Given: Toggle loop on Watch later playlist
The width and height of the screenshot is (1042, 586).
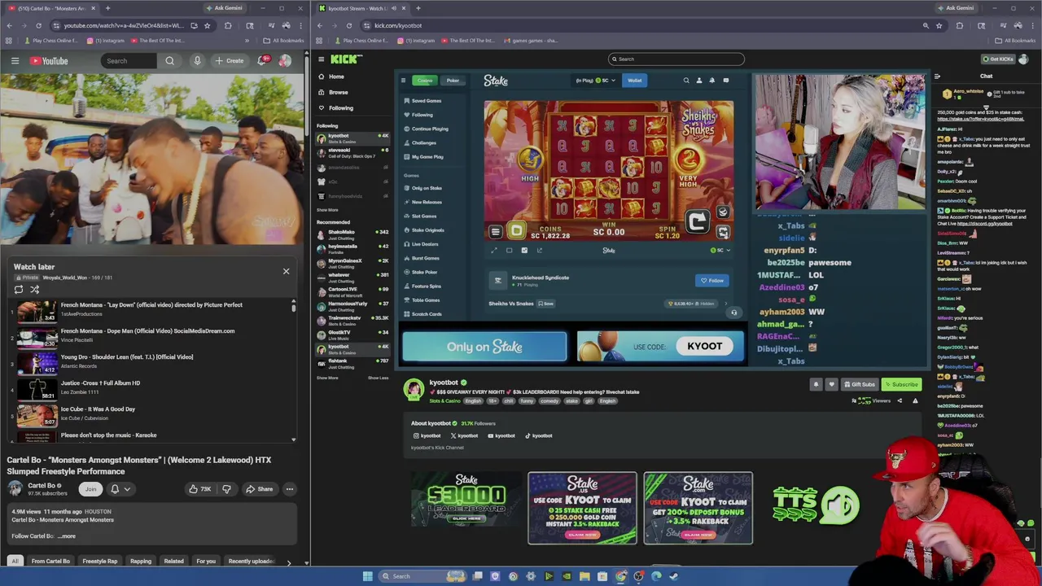Looking at the screenshot, I should click(19, 290).
